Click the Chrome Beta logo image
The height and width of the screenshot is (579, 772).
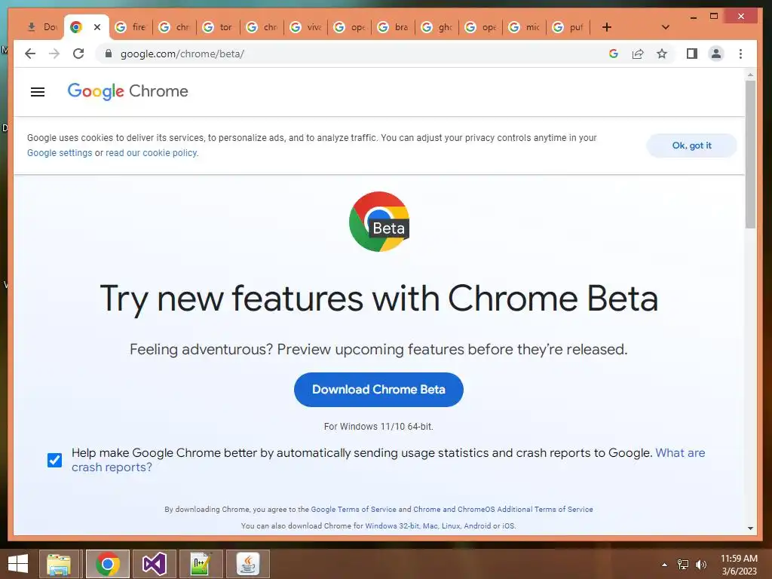379,222
